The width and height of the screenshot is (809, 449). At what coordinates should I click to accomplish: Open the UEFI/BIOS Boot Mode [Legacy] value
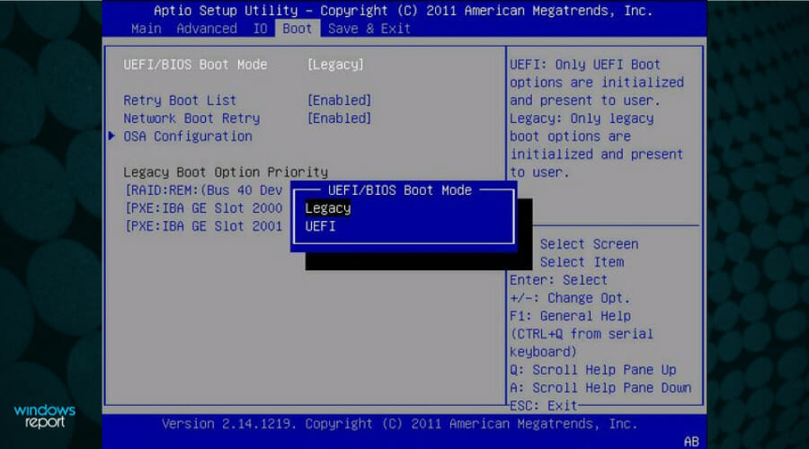click(335, 65)
